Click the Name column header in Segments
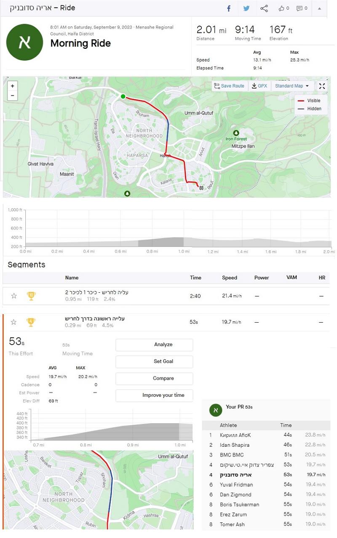This screenshot has height=538, width=337. click(x=72, y=278)
